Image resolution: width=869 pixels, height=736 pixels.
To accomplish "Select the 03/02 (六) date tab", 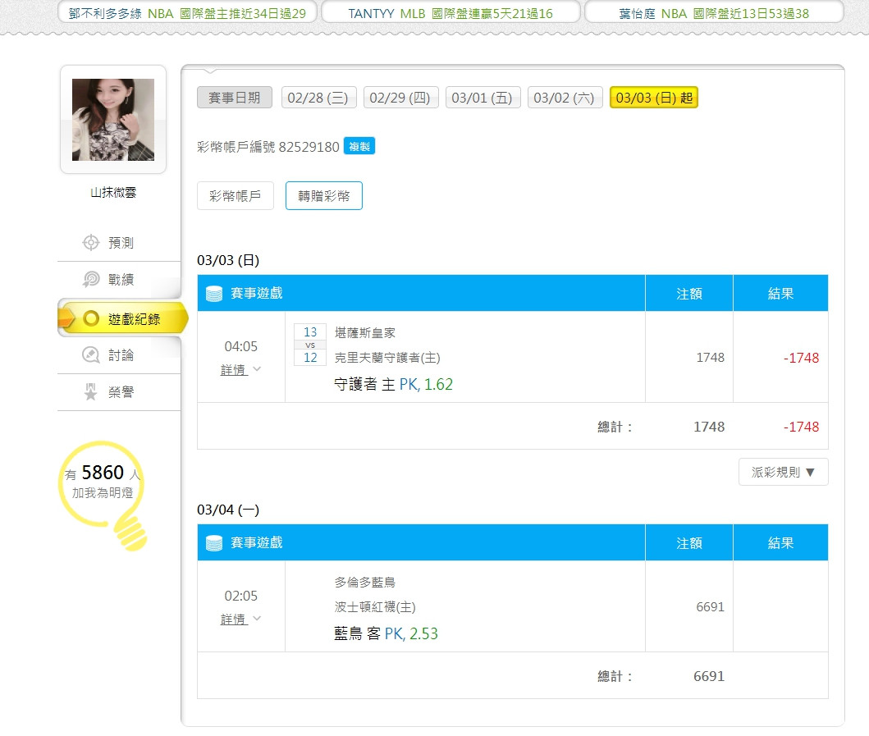I will 565,98.
